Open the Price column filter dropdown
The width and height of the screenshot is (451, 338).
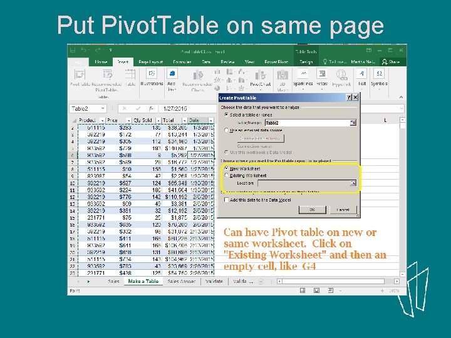(x=128, y=120)
